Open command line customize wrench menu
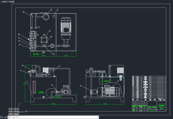173x119 pixels. (x=6, y=117)
